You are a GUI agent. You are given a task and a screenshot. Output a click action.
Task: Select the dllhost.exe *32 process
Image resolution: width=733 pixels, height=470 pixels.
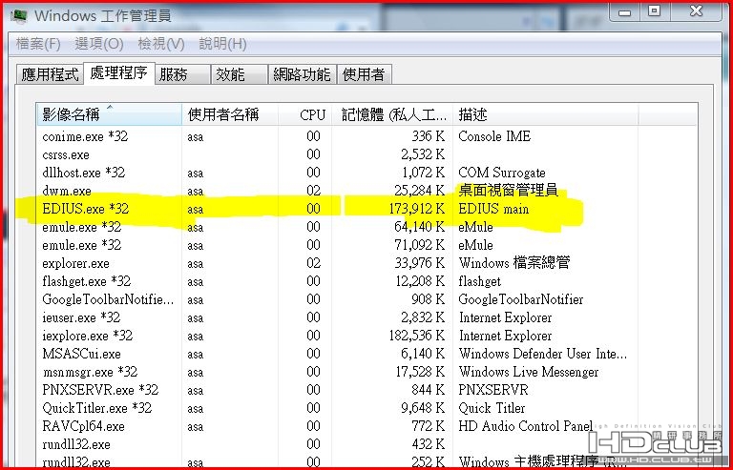(366, 173)
